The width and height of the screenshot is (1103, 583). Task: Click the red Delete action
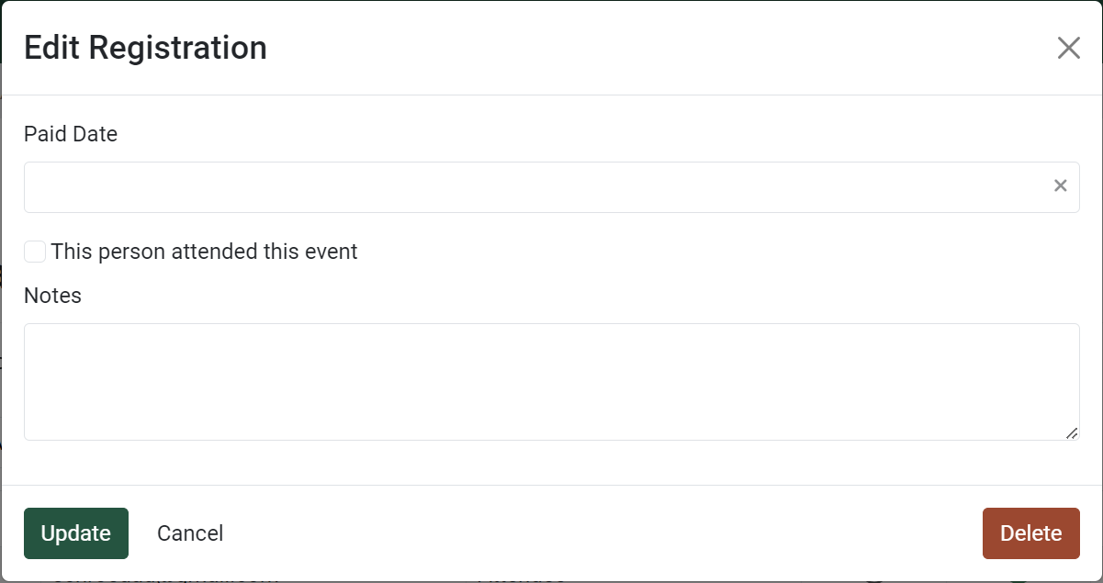[1030, 533]
